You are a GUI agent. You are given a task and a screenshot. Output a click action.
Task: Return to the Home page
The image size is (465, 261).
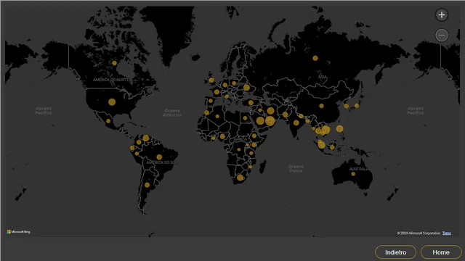point(441,252)
